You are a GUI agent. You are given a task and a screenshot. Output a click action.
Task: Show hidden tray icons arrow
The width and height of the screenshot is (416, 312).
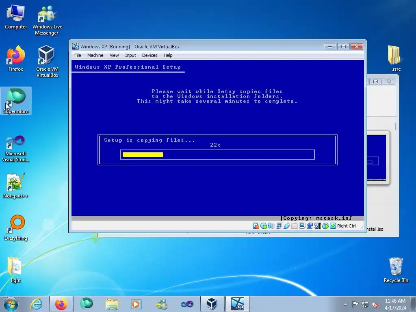click(x=345, y=304)
